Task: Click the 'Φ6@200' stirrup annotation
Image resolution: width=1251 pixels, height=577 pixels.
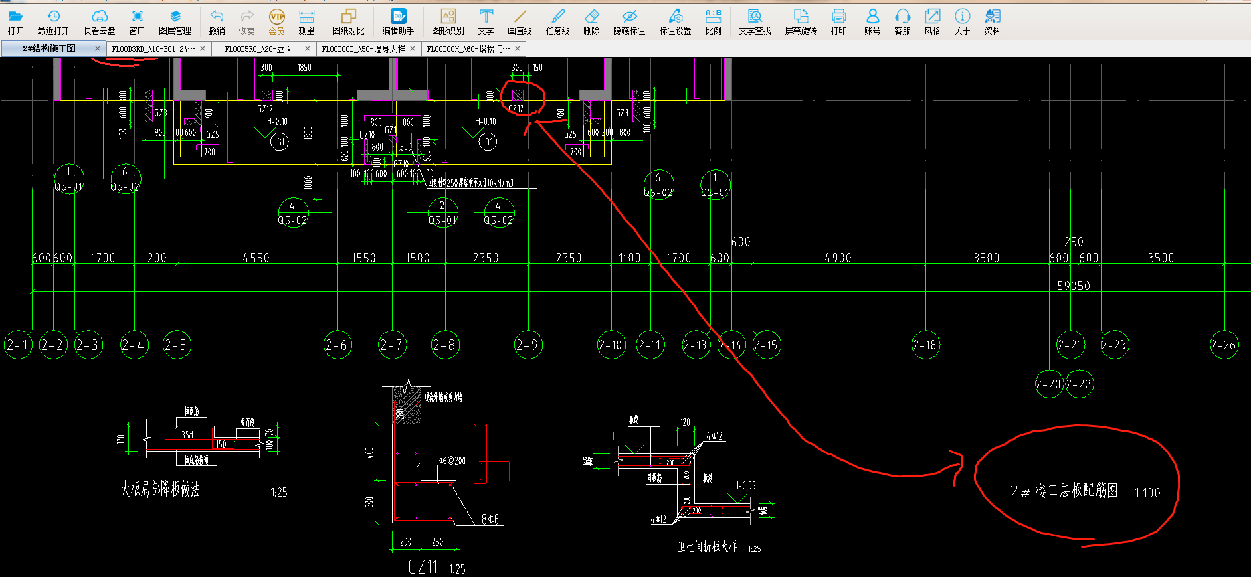Action: point(453,460)
